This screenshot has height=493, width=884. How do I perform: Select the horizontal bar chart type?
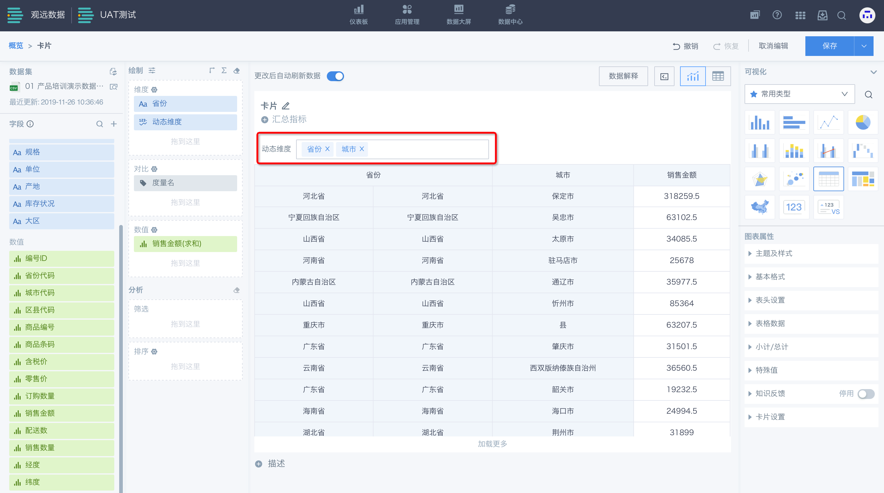(x=794, y=122)
